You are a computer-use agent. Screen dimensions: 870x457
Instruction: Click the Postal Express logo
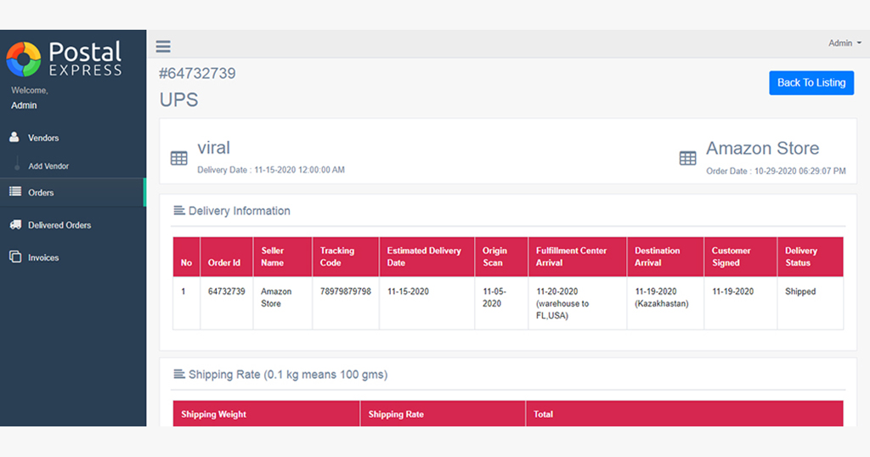click(64, 59)
